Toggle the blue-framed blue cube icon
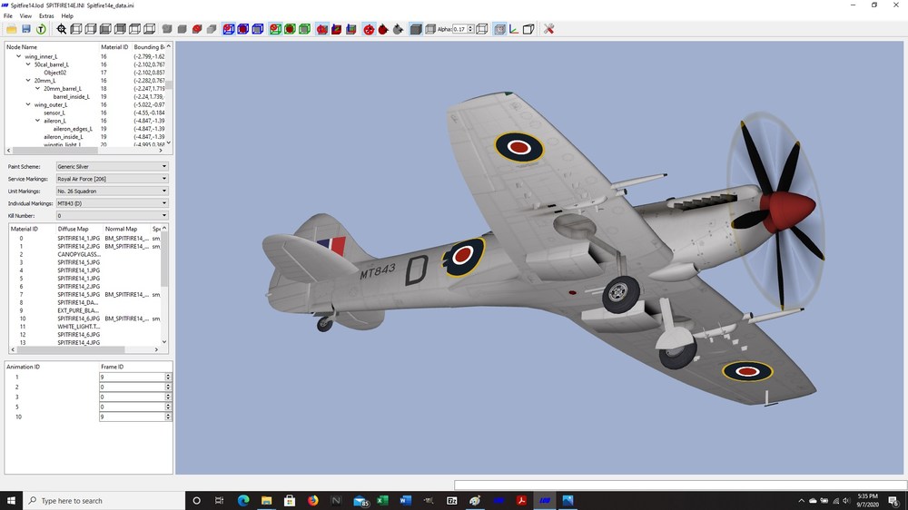Viewport: 908px width, 510px height. (258, 29)
